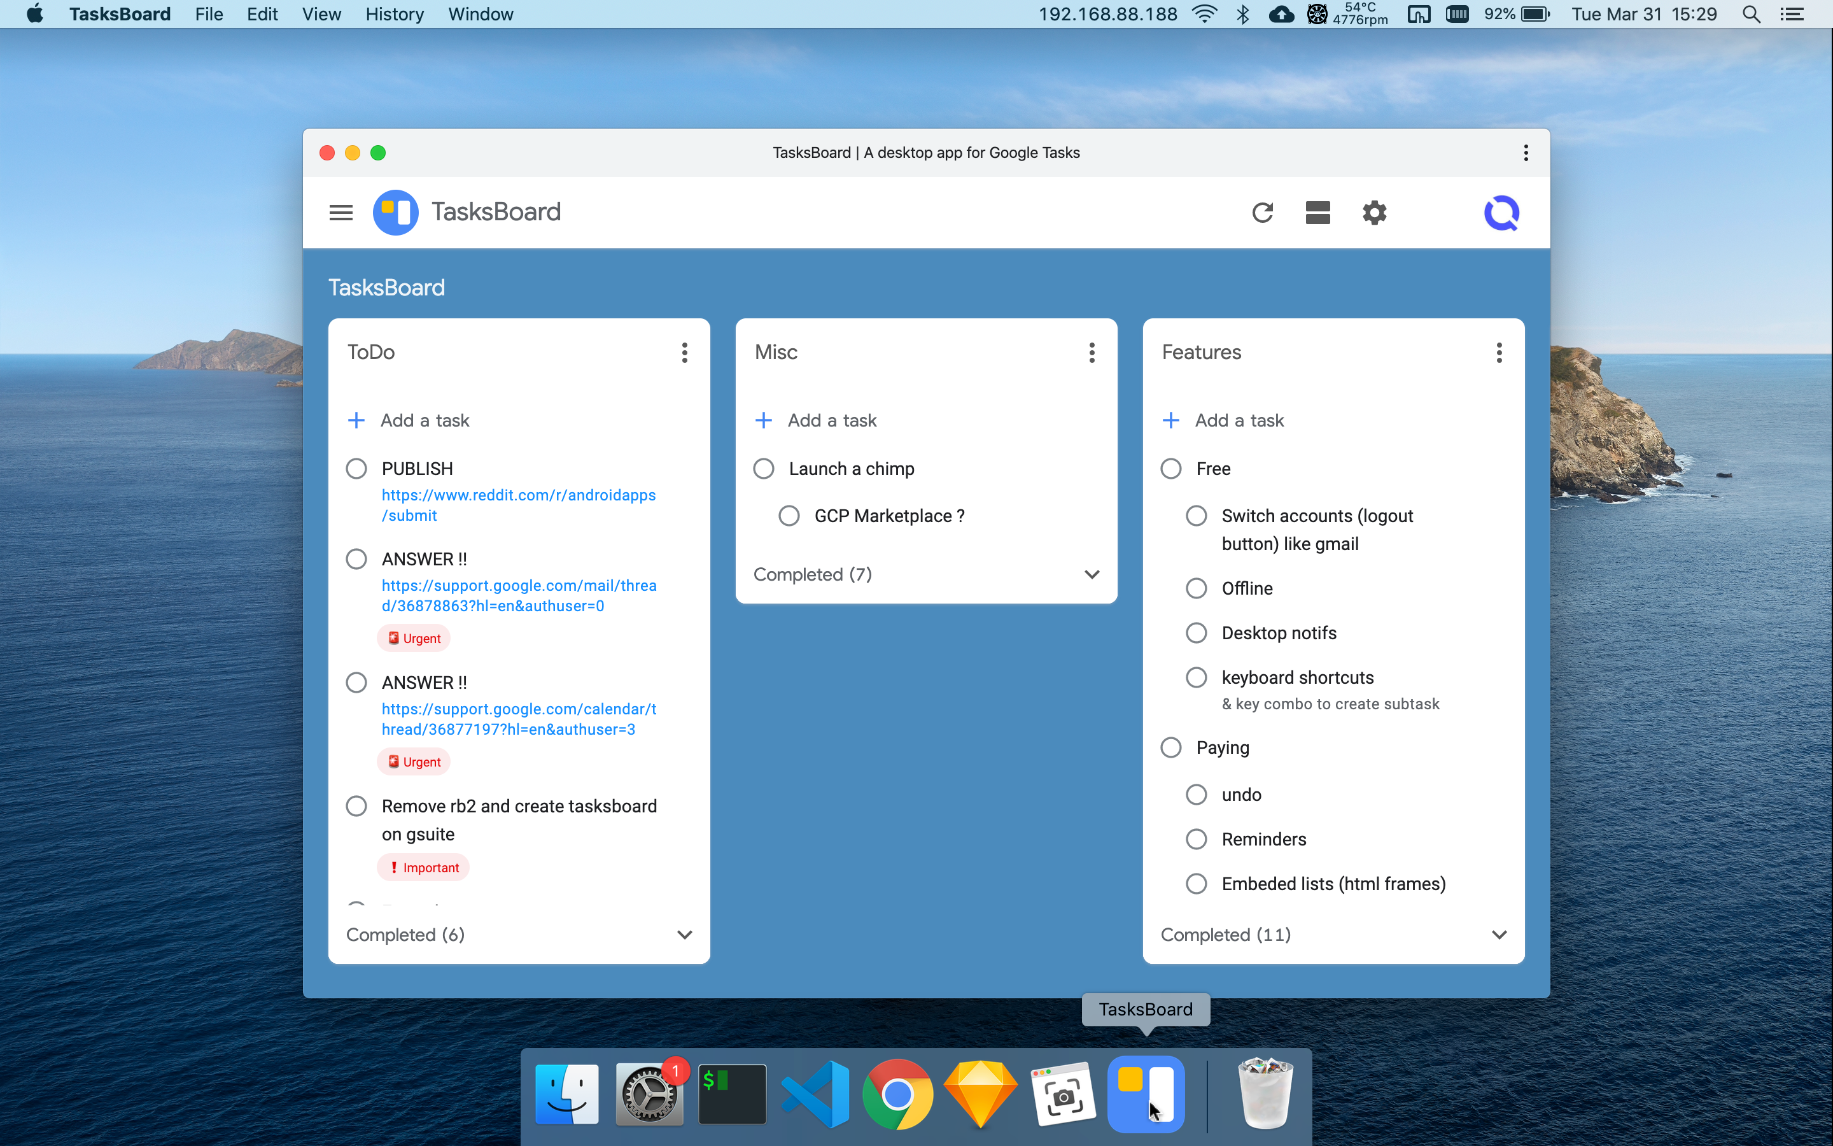1833x1146 pixels.
Task: Open the View menu in the menu bar
Action: coord(321,15)
